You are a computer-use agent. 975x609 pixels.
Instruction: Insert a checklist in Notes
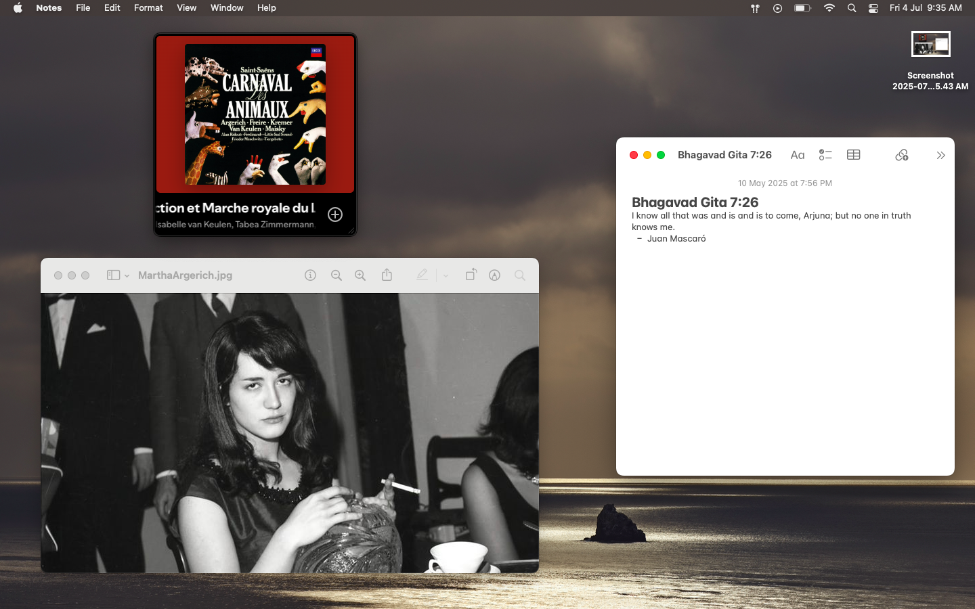click(825, 155)
